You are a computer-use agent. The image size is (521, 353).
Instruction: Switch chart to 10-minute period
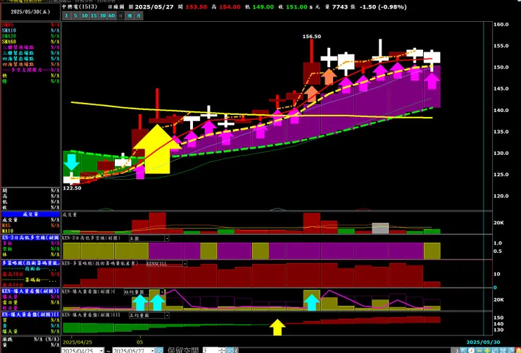tap(84, 16)
